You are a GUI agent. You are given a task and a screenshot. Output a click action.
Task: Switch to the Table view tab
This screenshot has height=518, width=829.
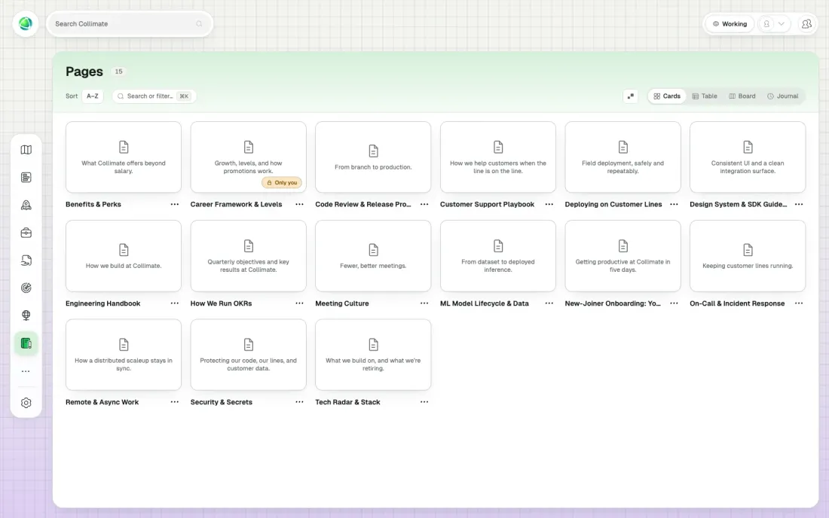tap(705, 96)
